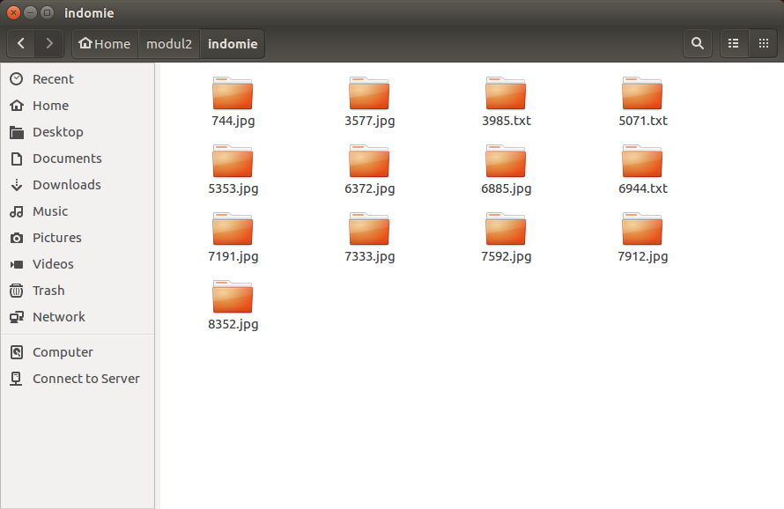Open Music in the sidebar

78,211
